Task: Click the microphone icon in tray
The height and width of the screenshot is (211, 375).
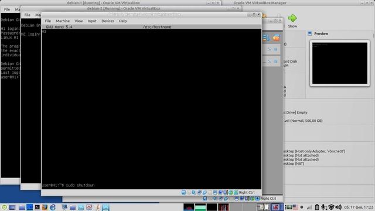Action: (323, 207)
